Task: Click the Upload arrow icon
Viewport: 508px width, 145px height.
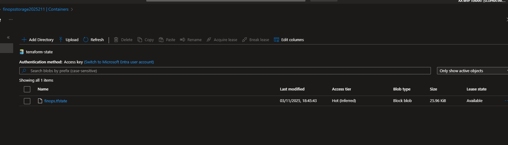Action: click(61, 40)
